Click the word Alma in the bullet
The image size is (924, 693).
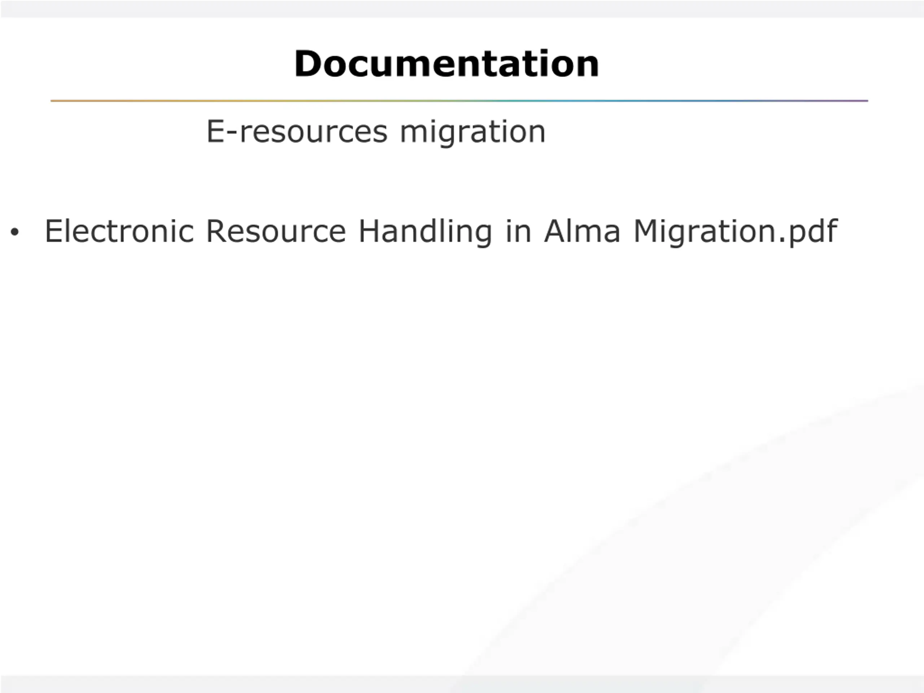coord(582,231)
